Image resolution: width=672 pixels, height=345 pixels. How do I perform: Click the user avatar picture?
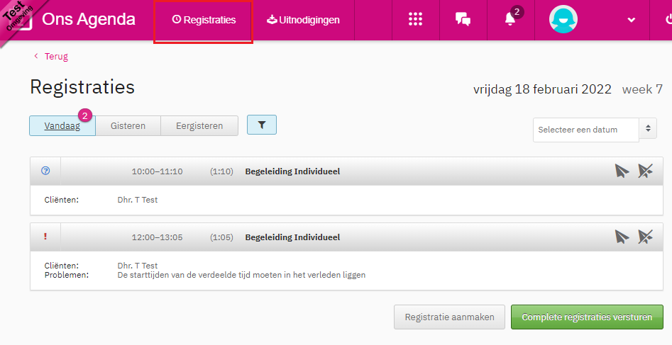pyautogui.click(x=563, y=20)
